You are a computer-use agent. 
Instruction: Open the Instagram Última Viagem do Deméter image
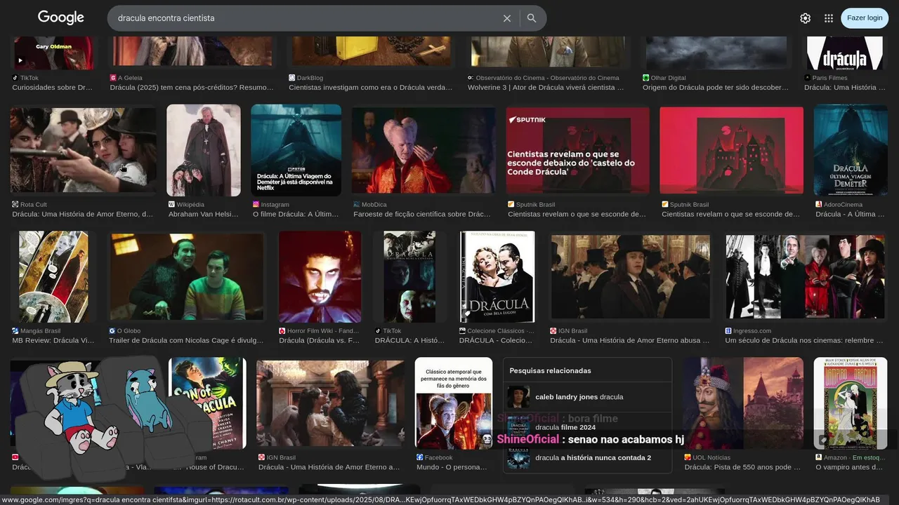(296, 150)
